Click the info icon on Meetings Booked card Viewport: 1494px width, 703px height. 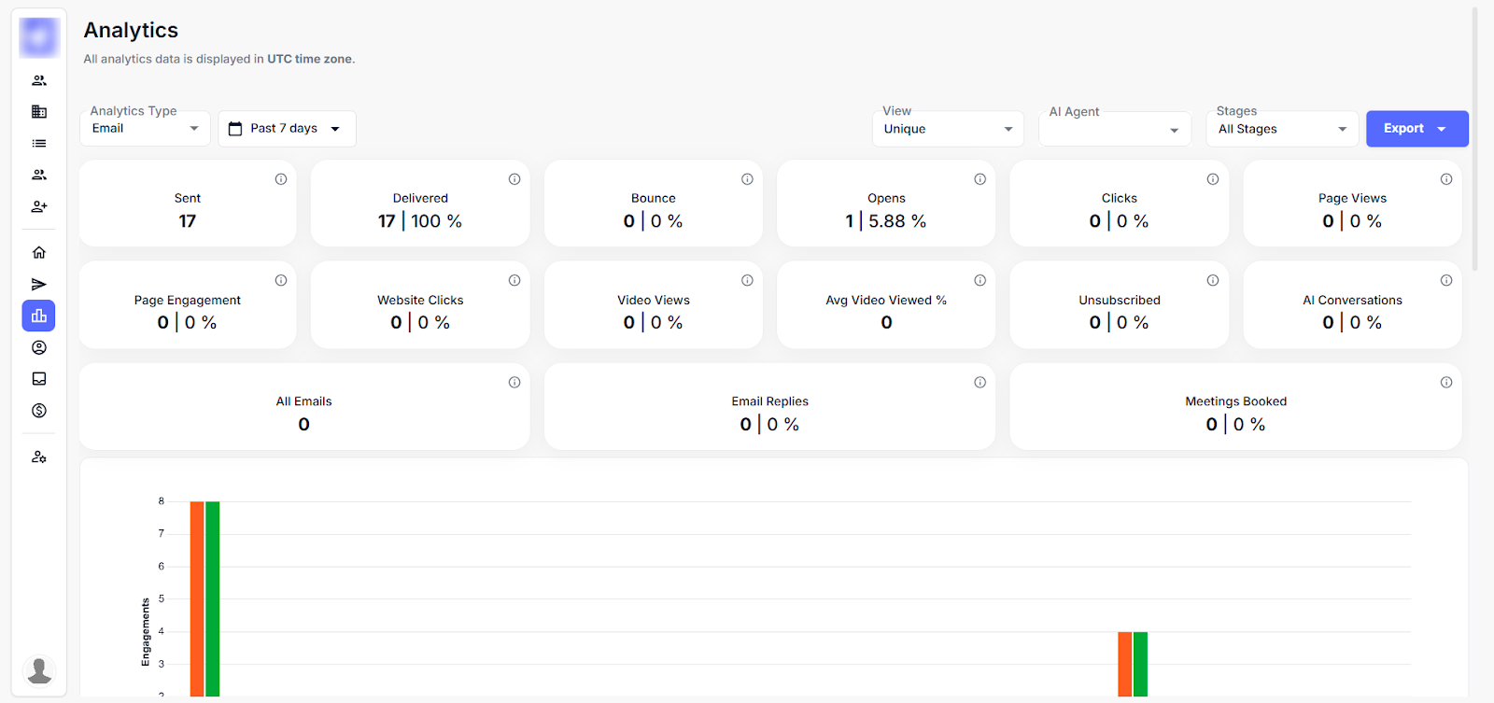click(1445, 382)
